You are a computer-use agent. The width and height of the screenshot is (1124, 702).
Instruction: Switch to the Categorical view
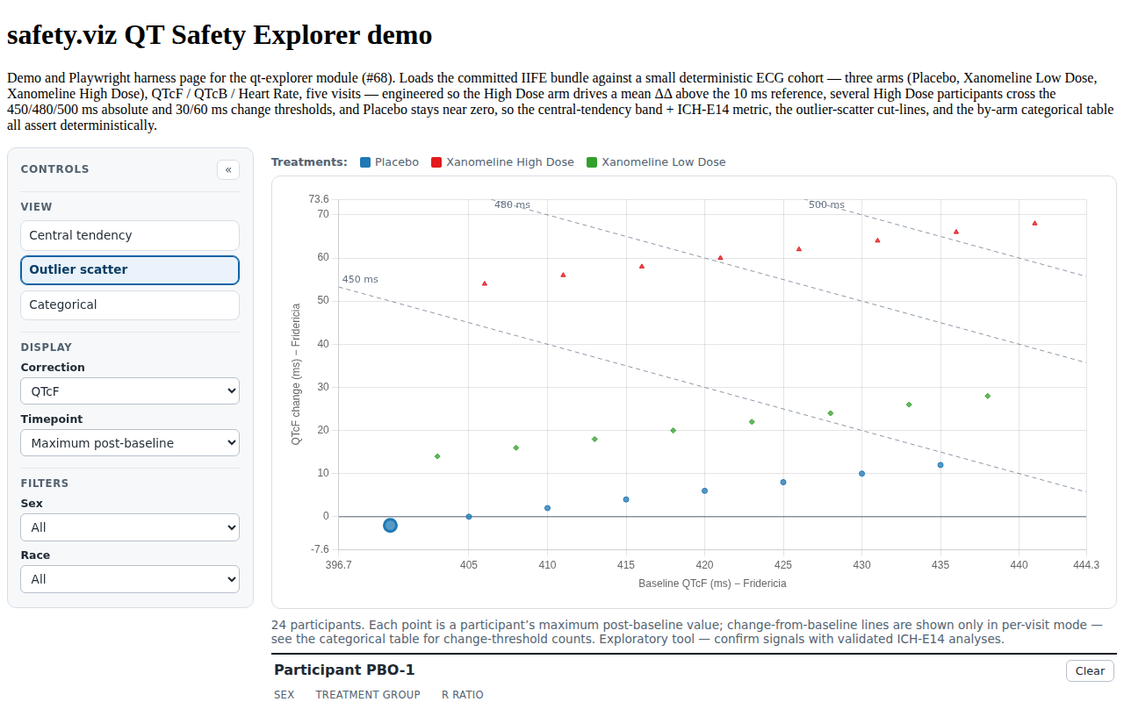(130, 304)
